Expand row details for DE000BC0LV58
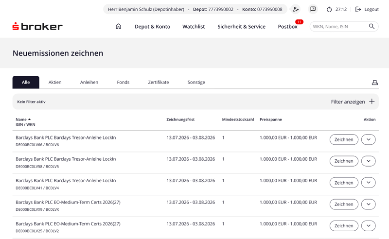389x239 pixels. tap(369, 161)
